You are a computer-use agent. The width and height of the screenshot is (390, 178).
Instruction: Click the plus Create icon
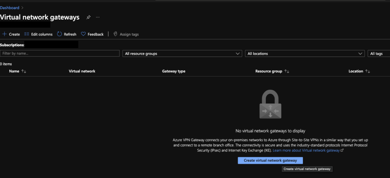4,34
